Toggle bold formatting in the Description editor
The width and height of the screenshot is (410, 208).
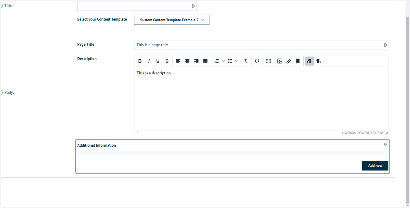coord(140,61)
